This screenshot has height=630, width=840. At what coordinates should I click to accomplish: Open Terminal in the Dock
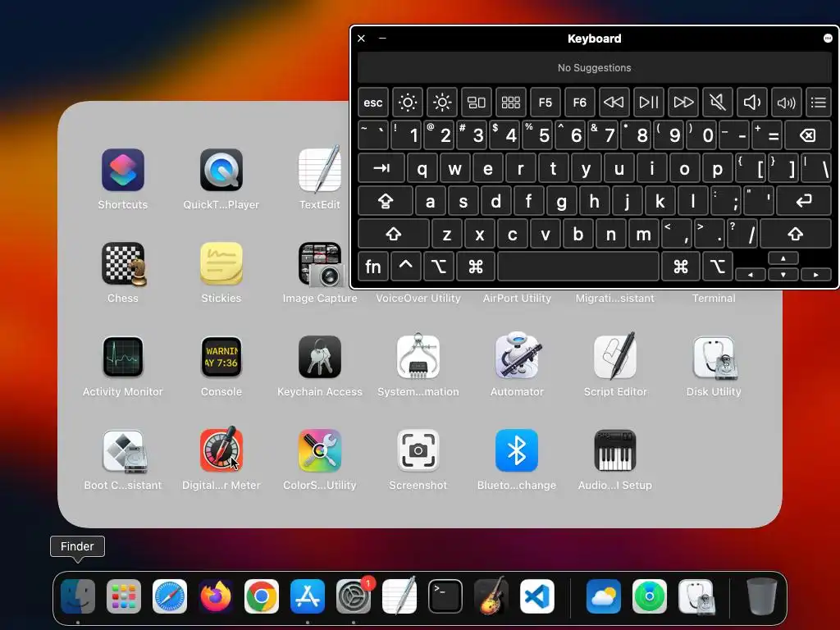click(x=445, y=596)
